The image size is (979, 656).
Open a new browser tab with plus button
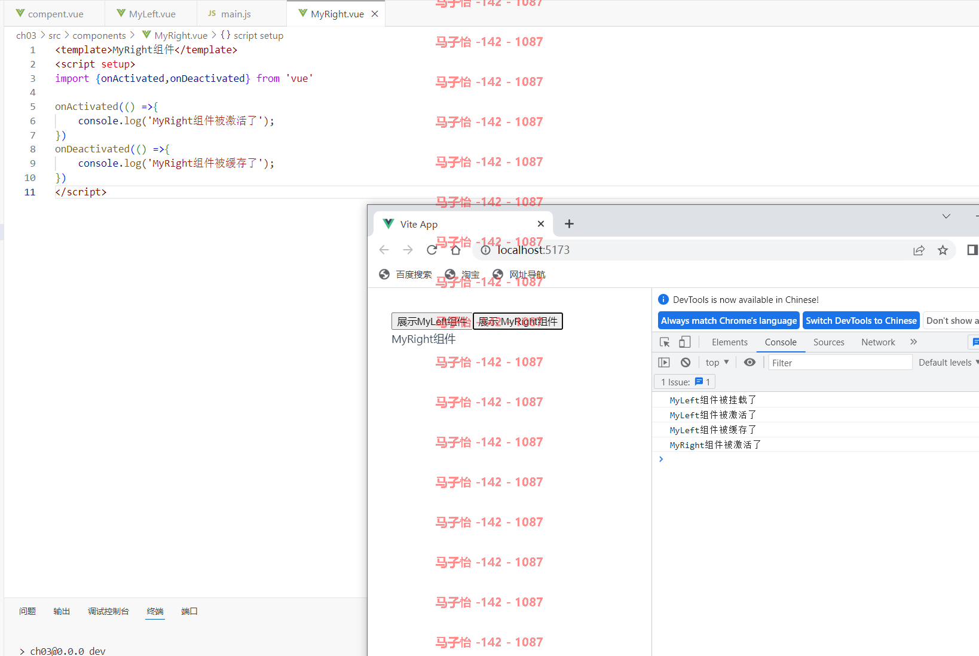coord(569,223)
